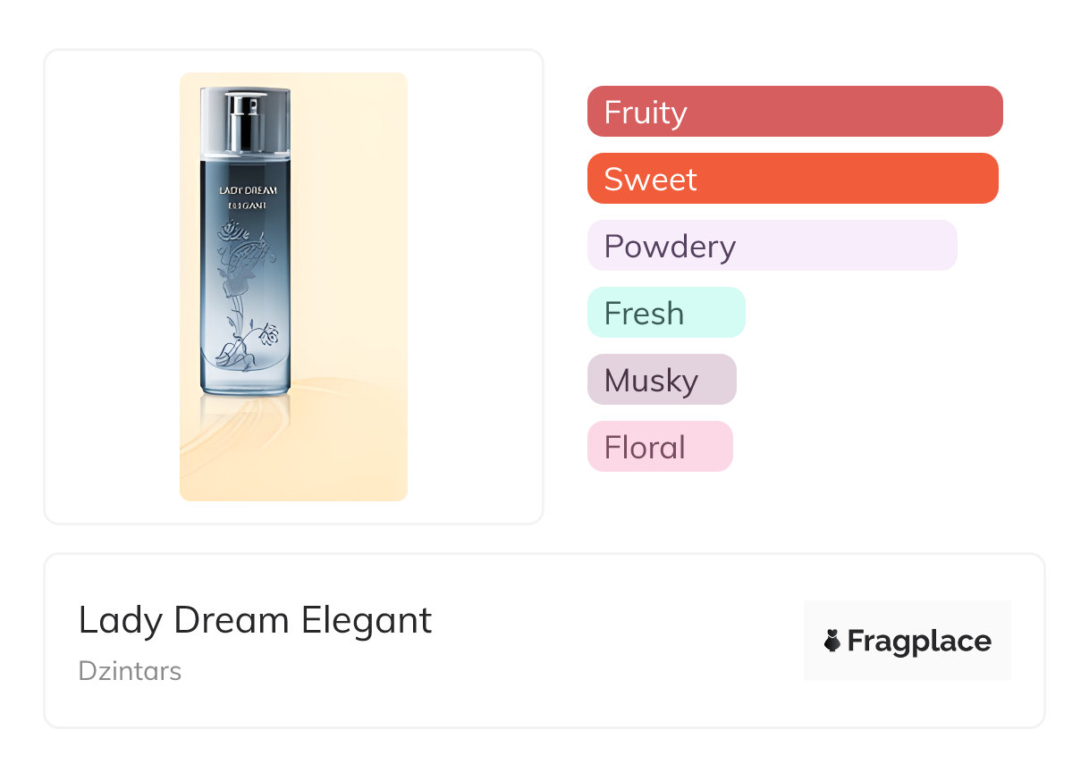Viewport: 1089px width, 772px height.
Task: Select the Fruity accord bar
Action: click(794, 112)
